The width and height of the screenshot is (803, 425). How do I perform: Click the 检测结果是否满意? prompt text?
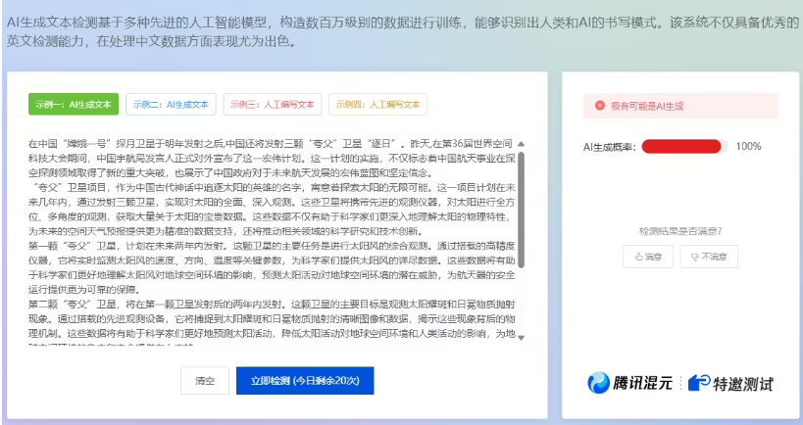680,231
